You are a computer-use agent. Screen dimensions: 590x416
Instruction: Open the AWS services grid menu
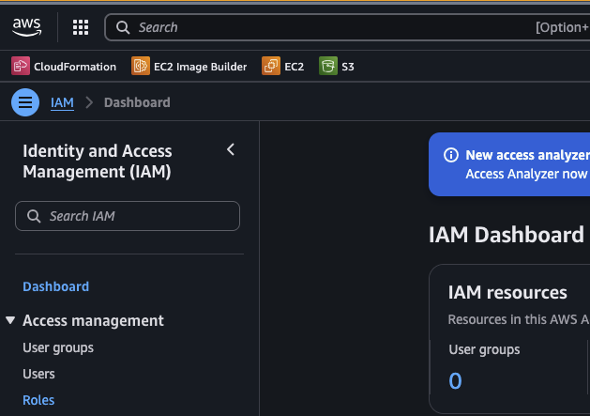pos(81,27)
